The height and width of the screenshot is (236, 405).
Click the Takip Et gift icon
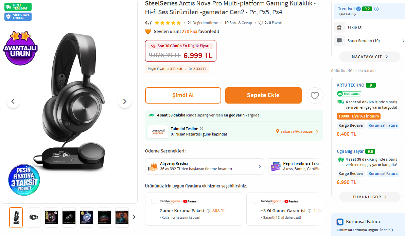click(339, 27)
